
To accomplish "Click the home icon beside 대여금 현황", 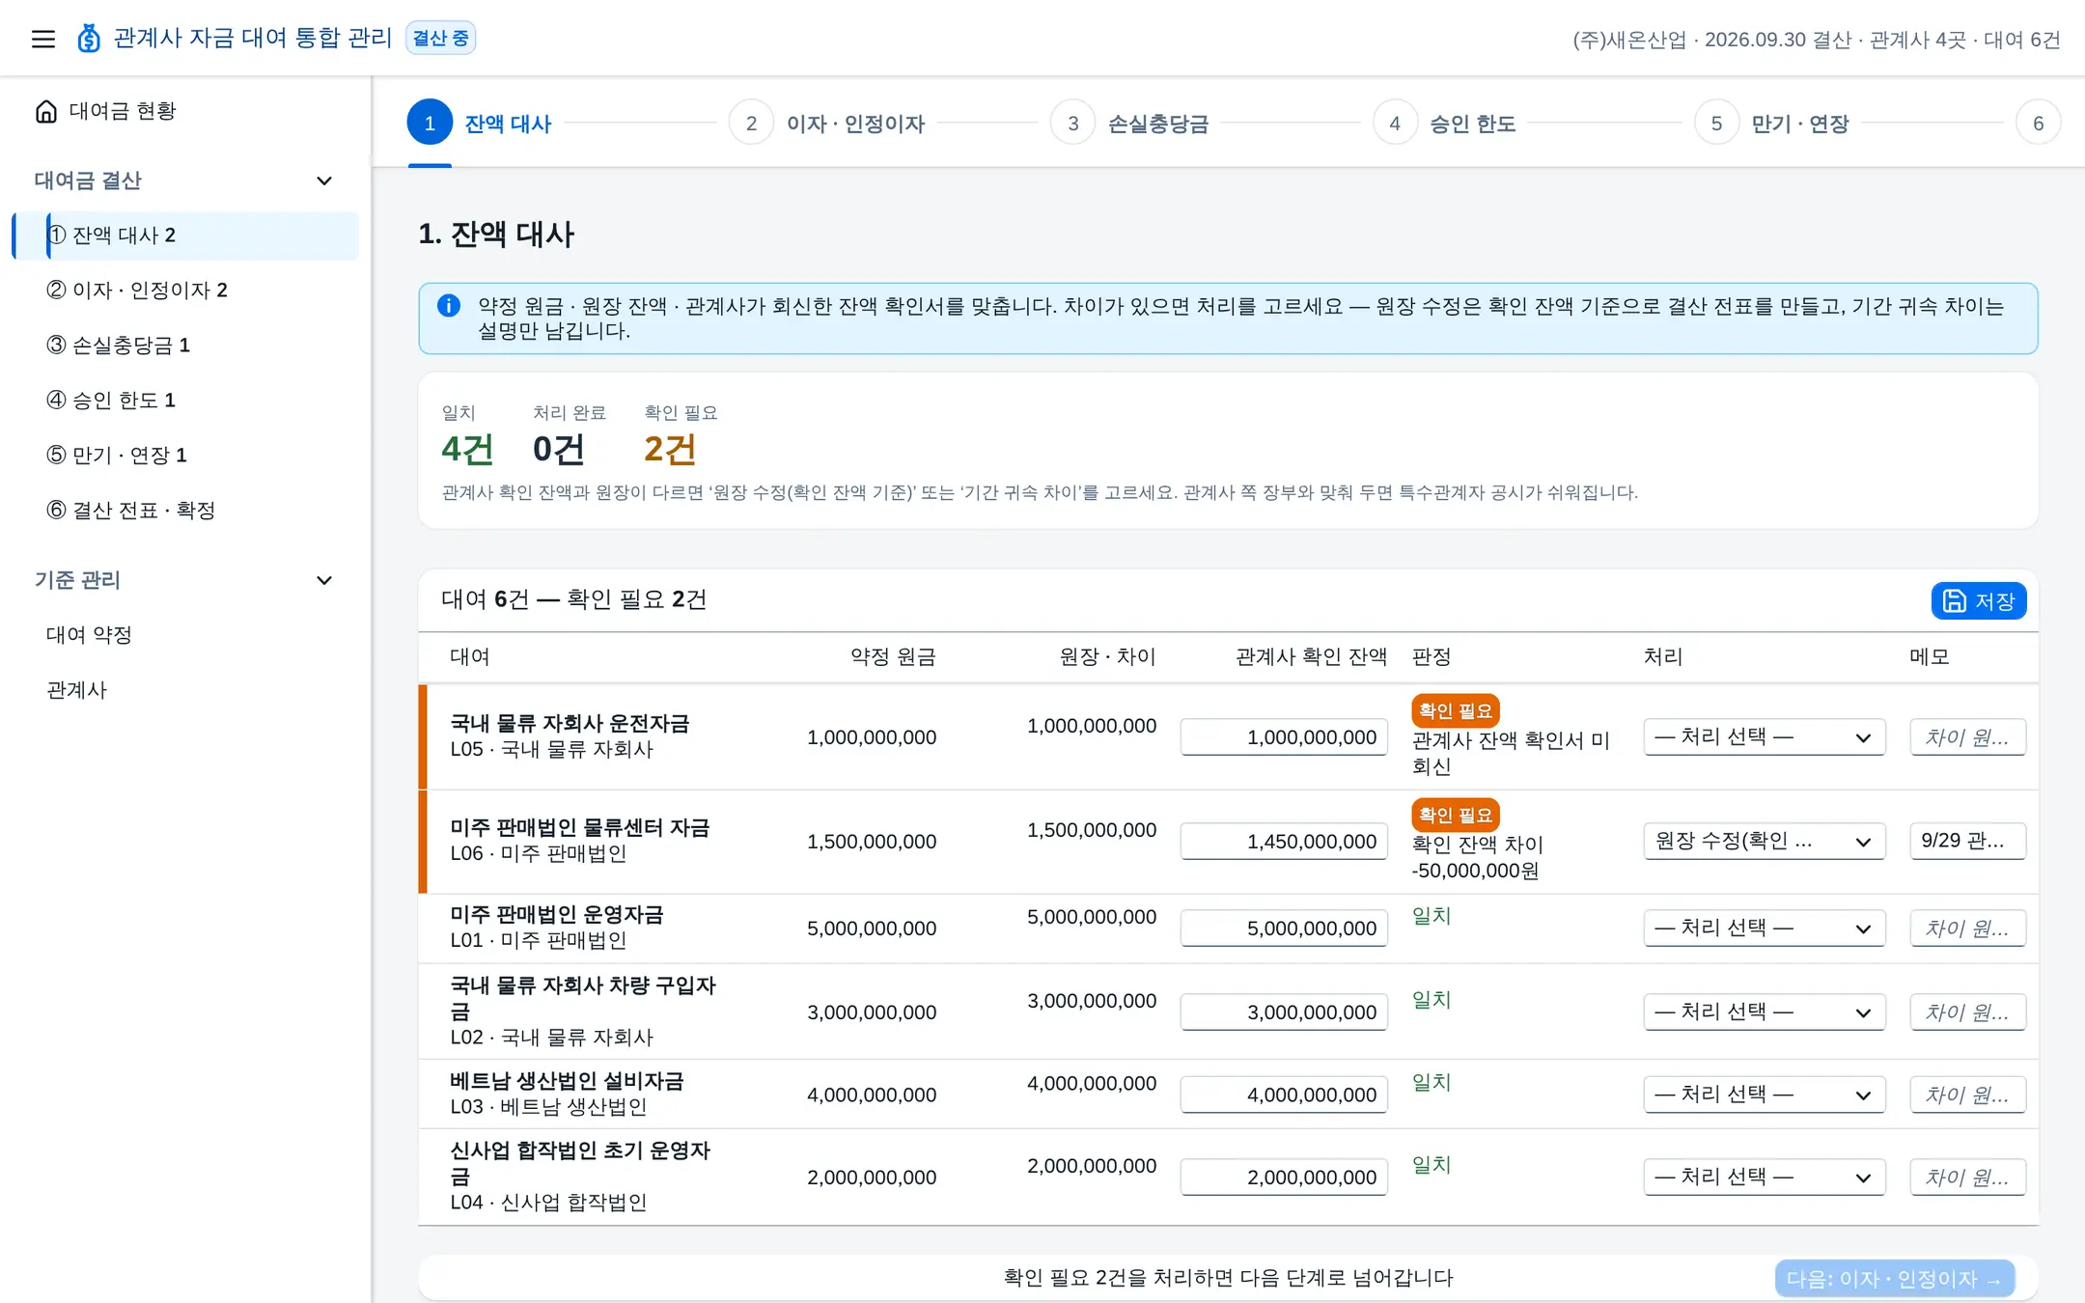I will coord(46,112).
